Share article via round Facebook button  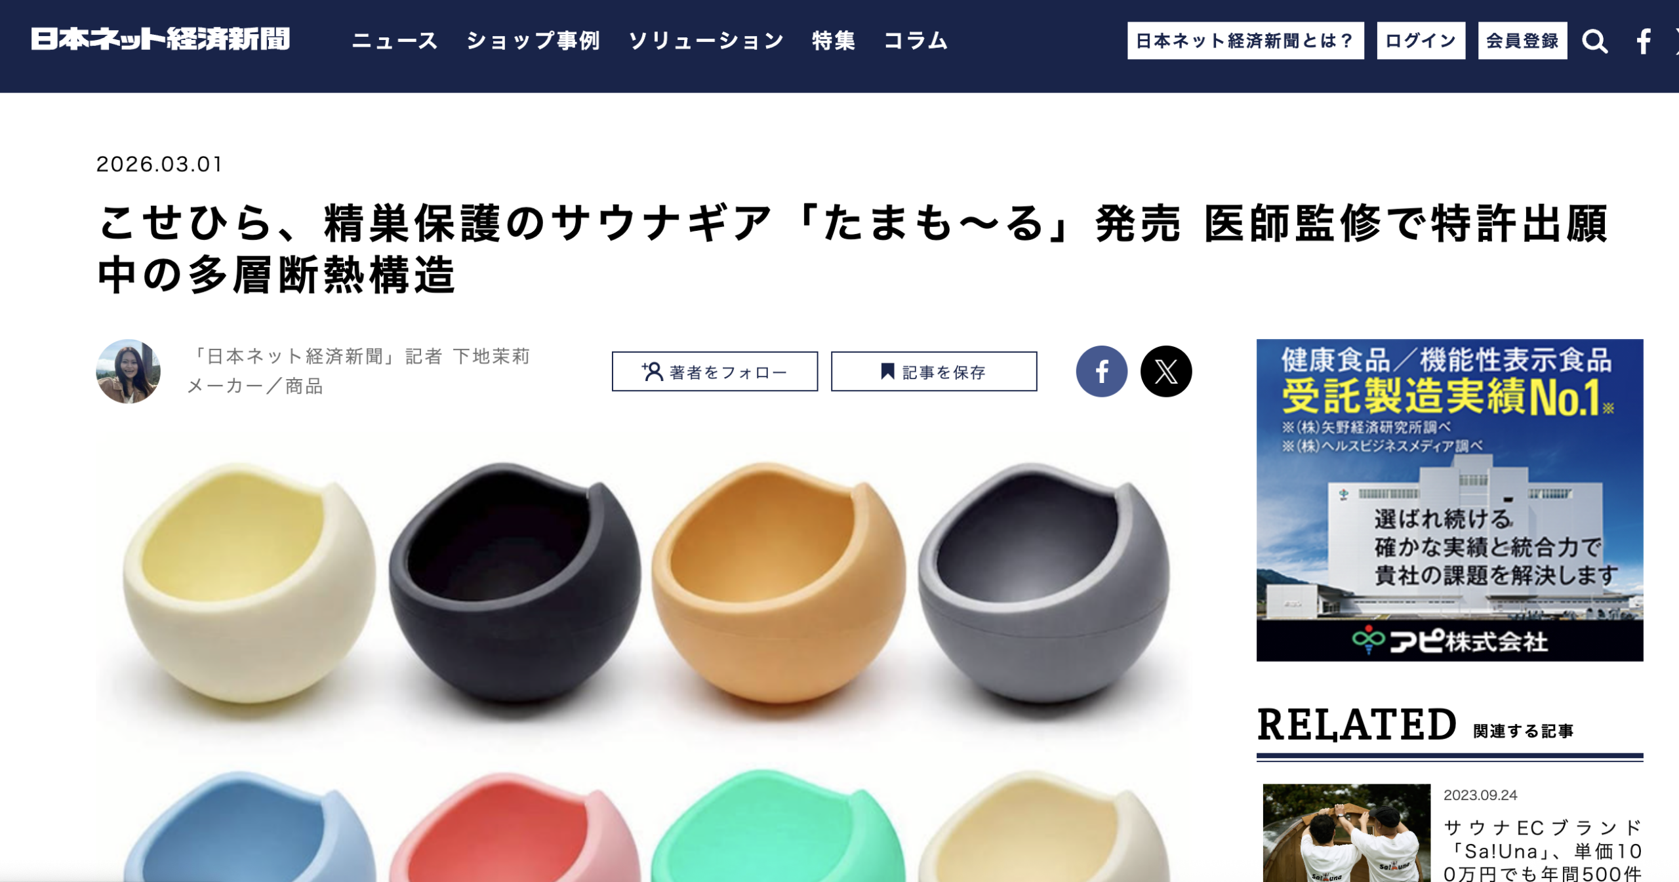click(1101, 371)
